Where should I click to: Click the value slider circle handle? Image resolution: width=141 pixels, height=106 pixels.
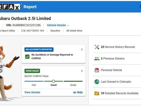tap(53, 81)
